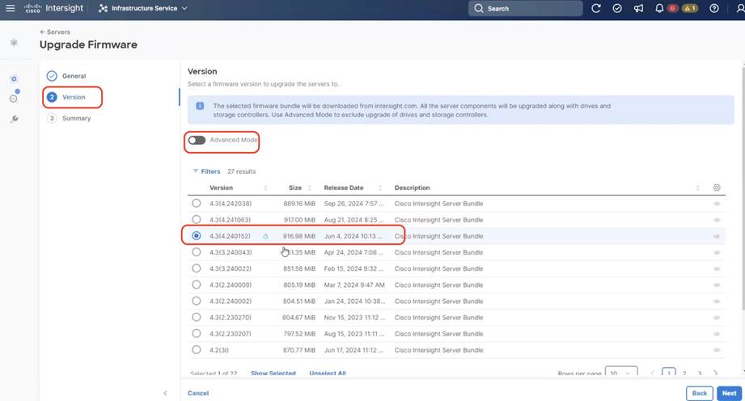745x401 pixels.
Task: Select the 4.2(3l) firmware radio button
Action: pyautogui.click(x=197, y=349)
